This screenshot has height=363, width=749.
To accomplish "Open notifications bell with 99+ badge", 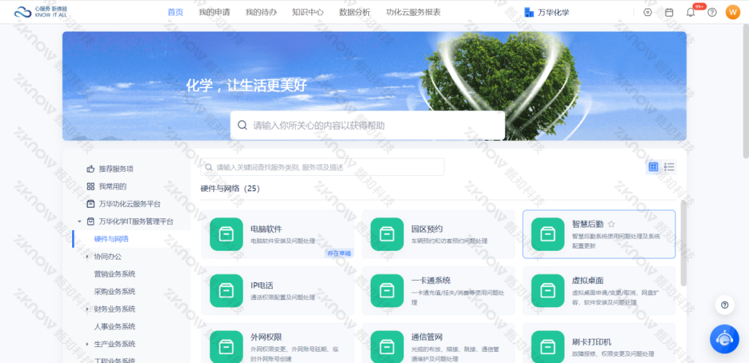I will tap(691, 12).
